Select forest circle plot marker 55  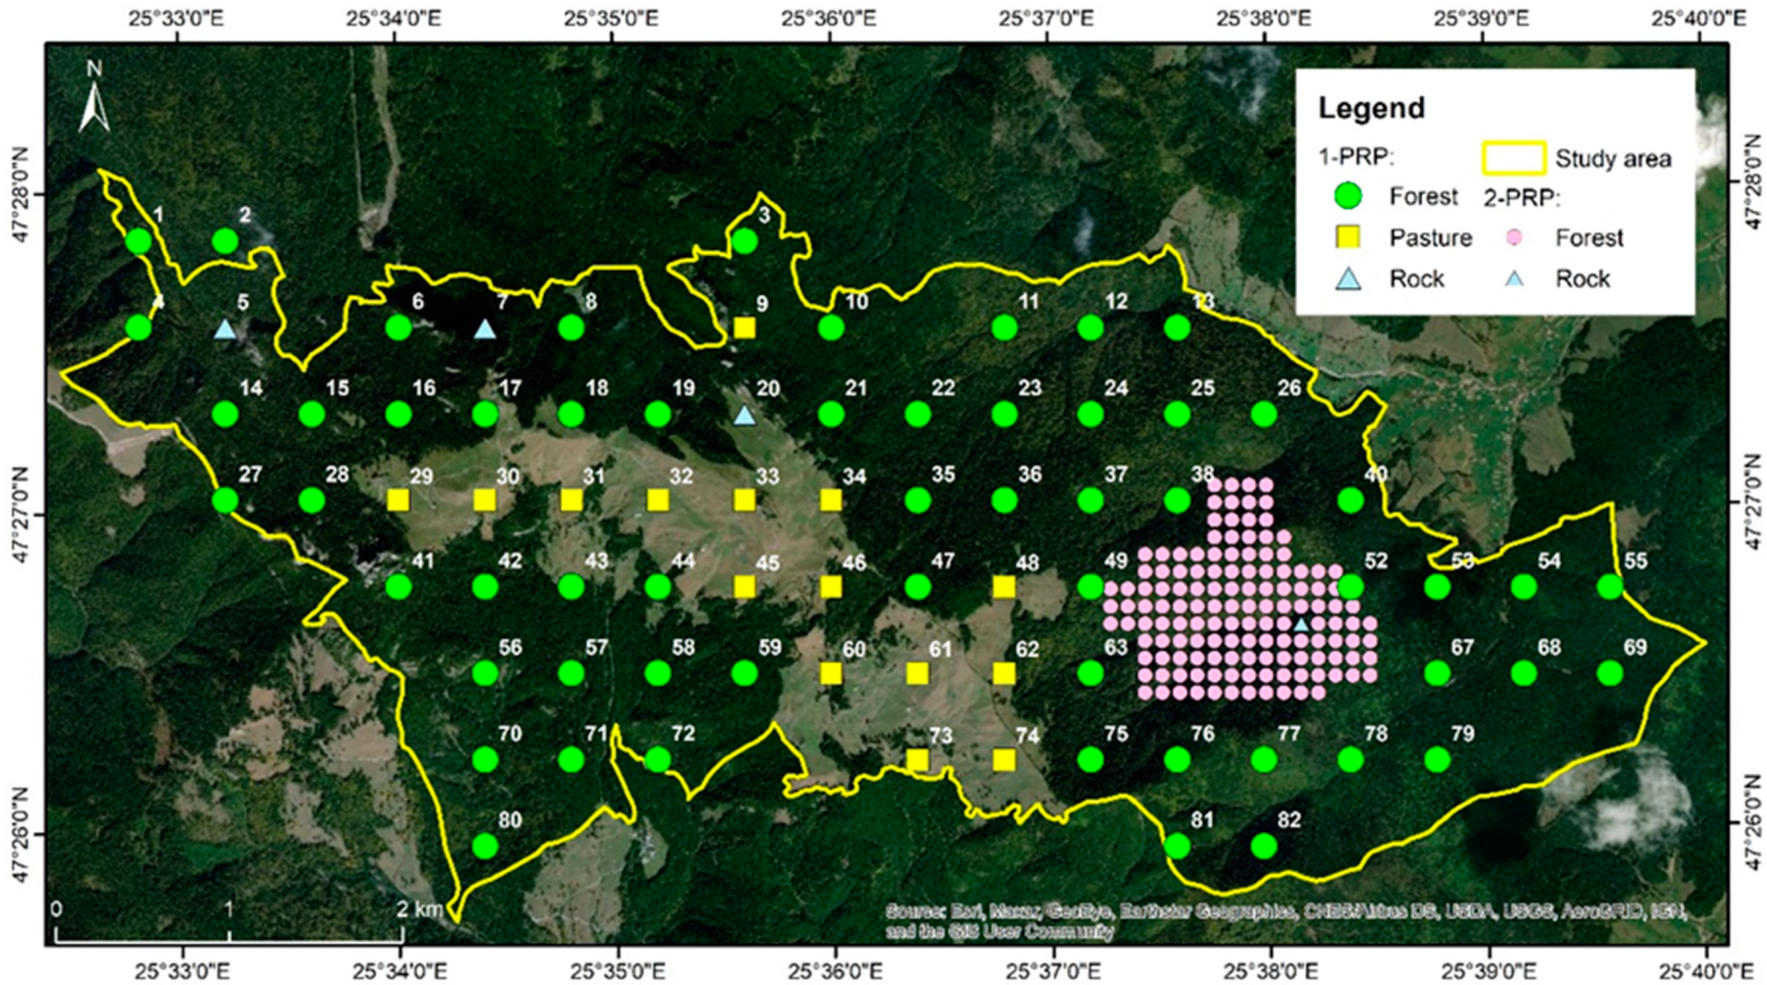pos(1610,587)
